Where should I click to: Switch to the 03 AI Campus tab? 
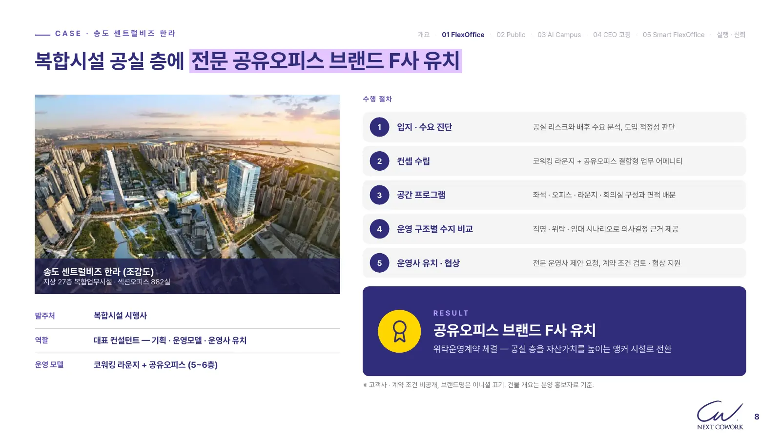tap(559, 35)
